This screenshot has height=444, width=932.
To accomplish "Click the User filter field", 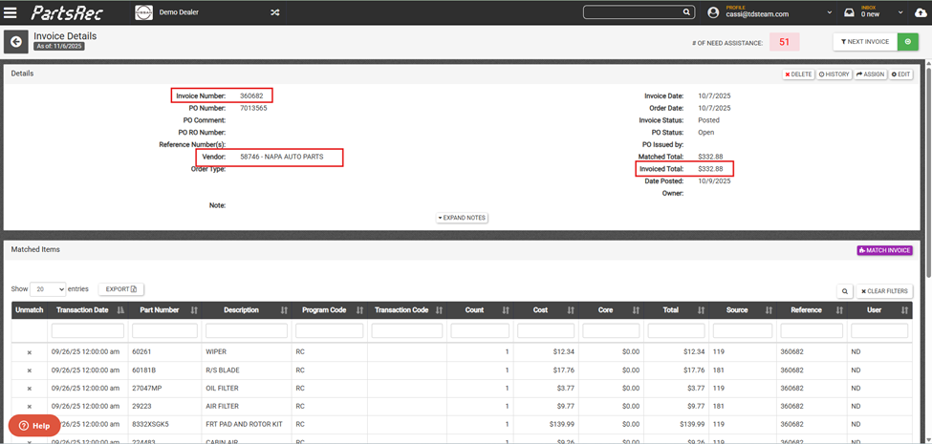I will pos(879,330).
